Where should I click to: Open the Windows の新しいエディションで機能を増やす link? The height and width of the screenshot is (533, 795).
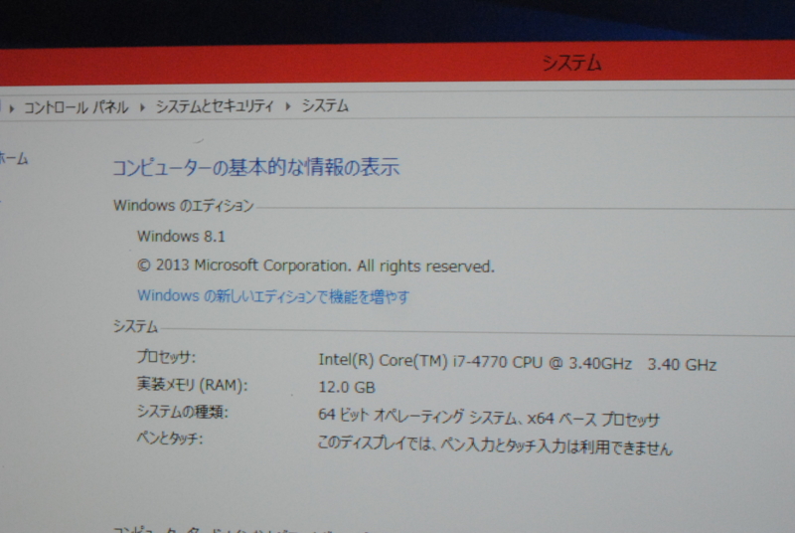[x=272, y=296]
